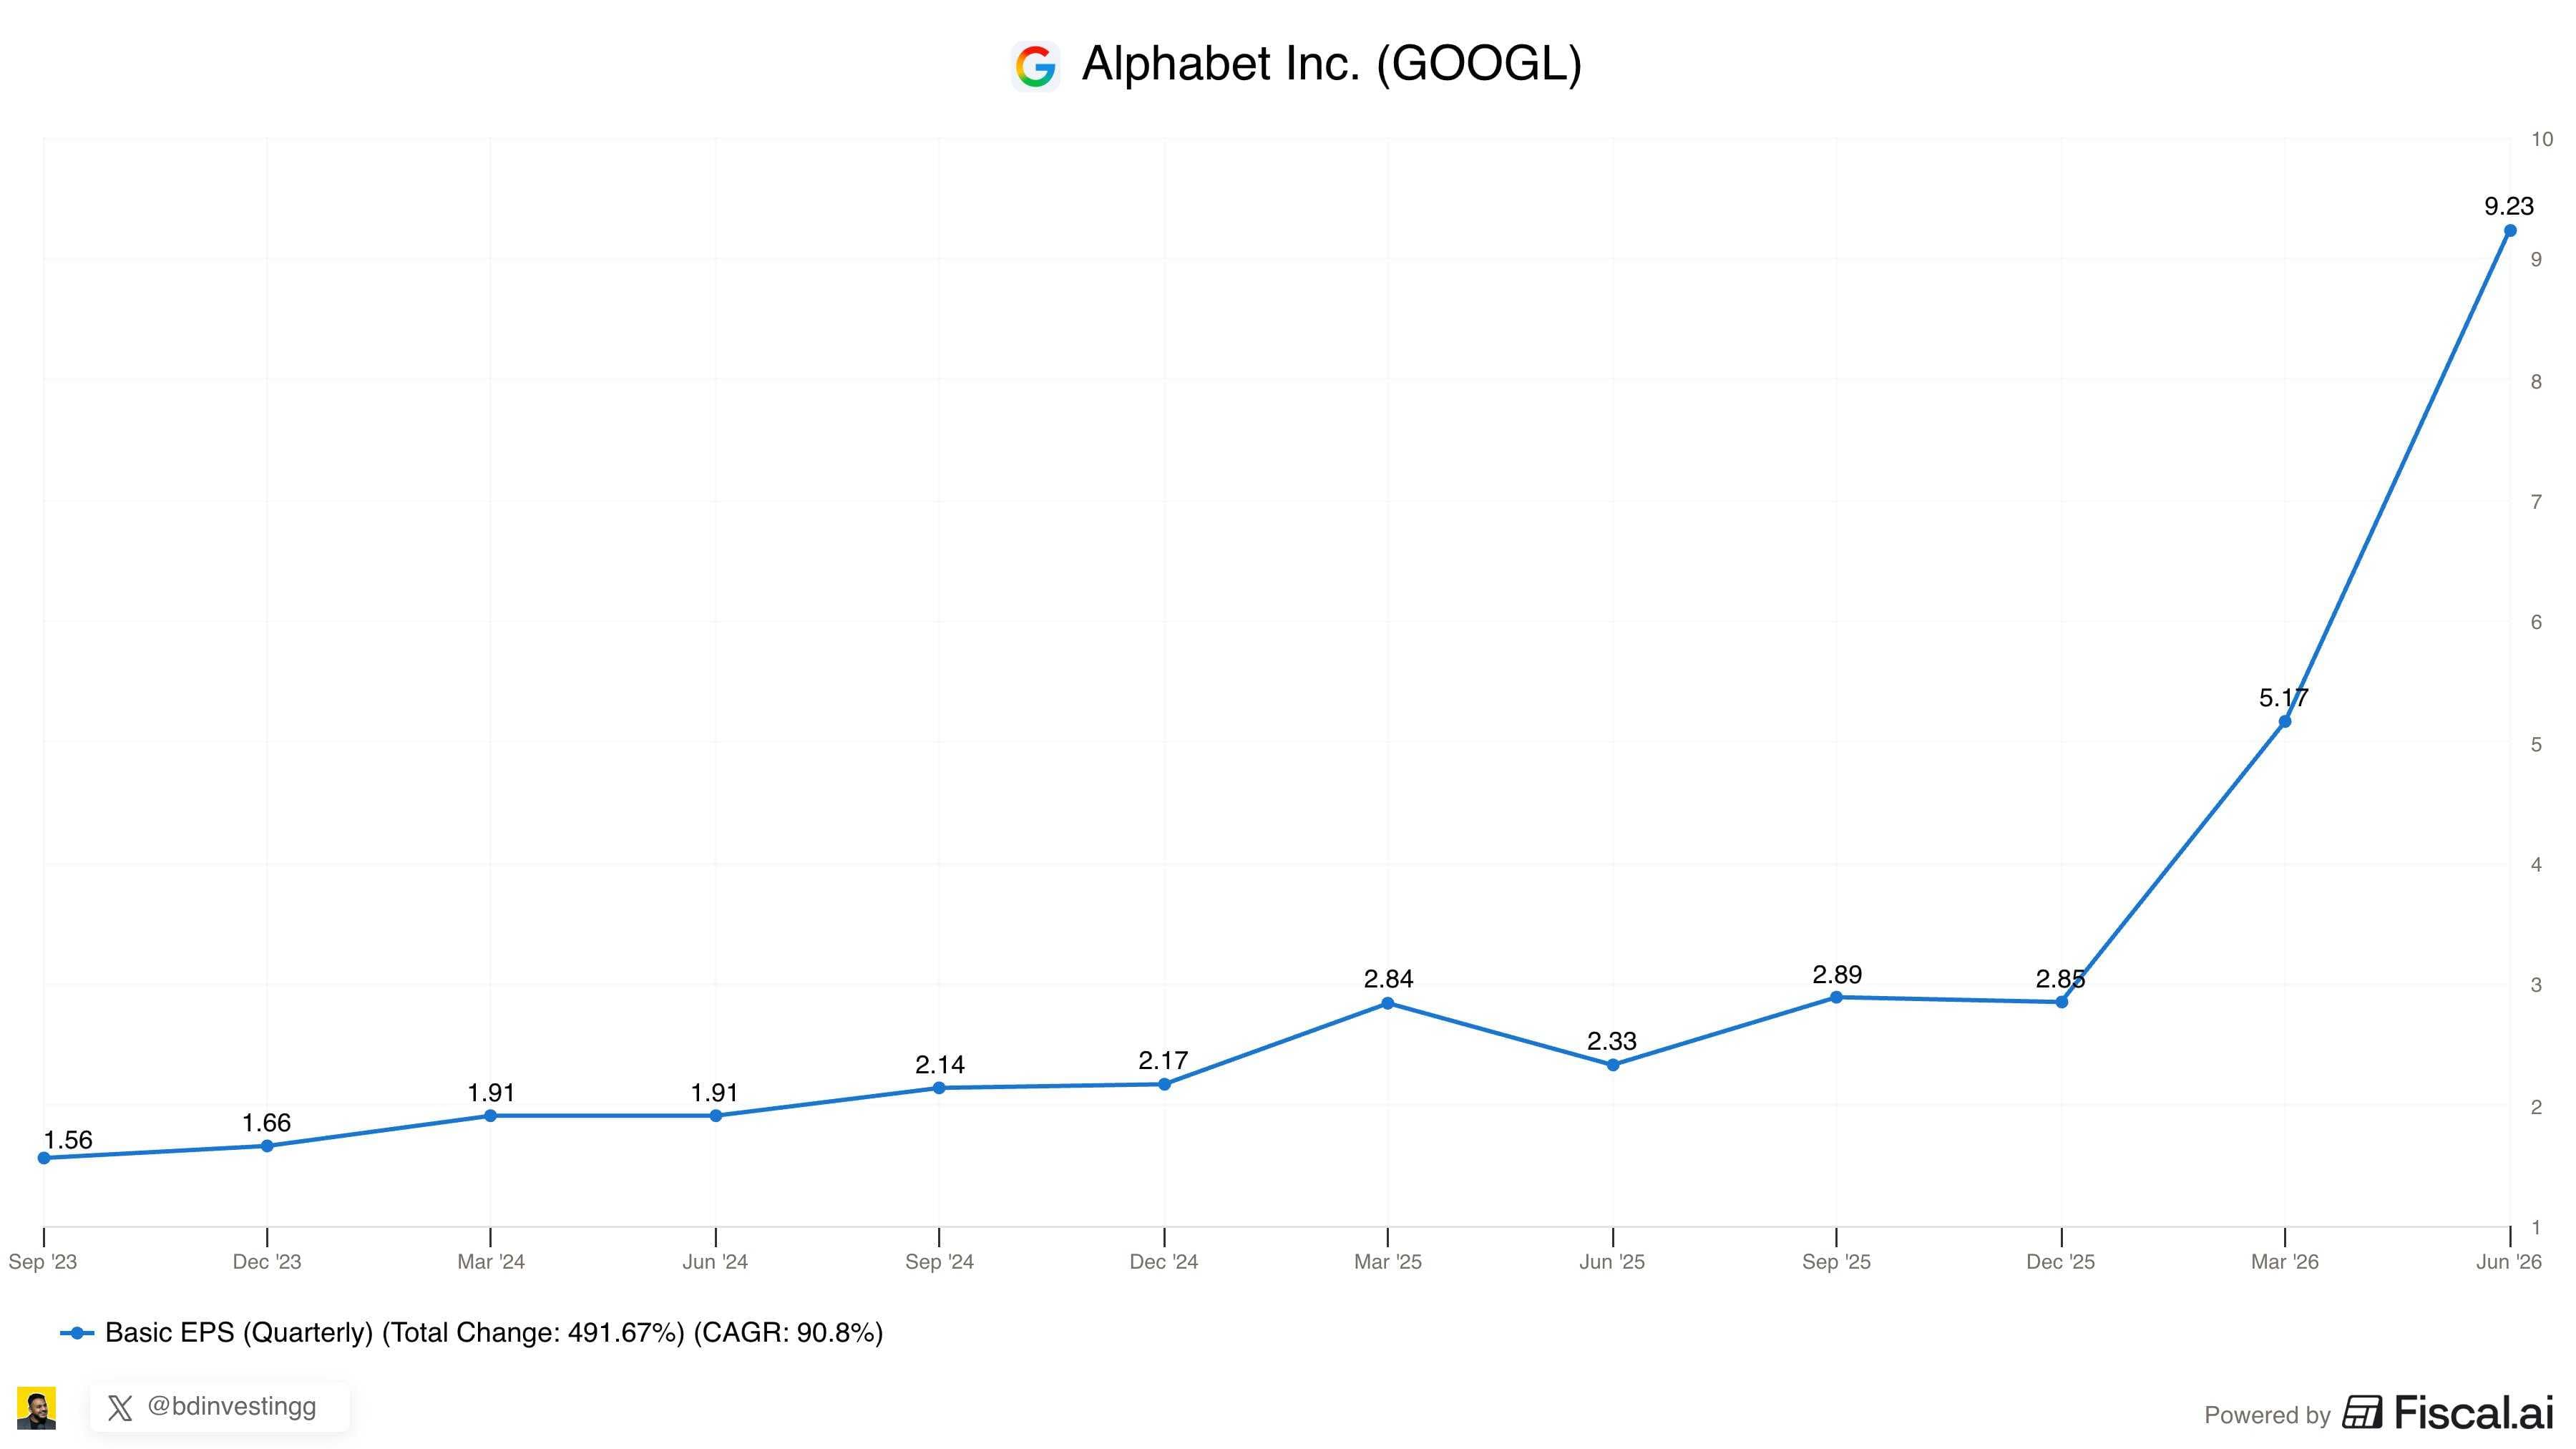This screenshot has width=2576, height=1449.
Task: Open the @bdinvestingg handle link
Action: (x=231, y=1406)
